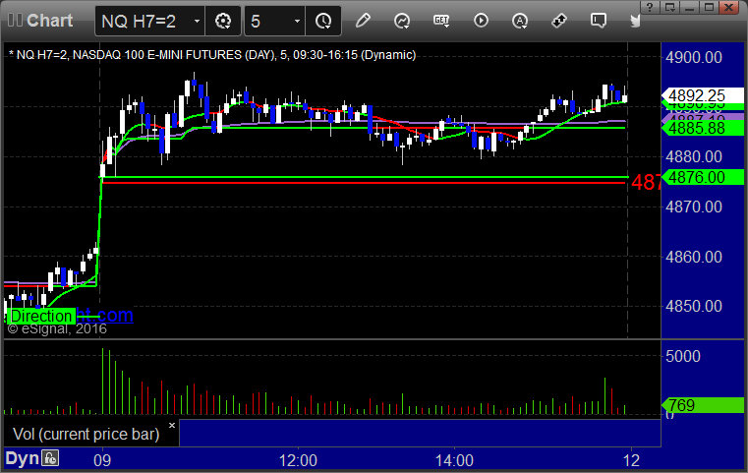Click the 12:00 time axis label
The height and width of the screenshot is (473, 748).
pos(298,461)
